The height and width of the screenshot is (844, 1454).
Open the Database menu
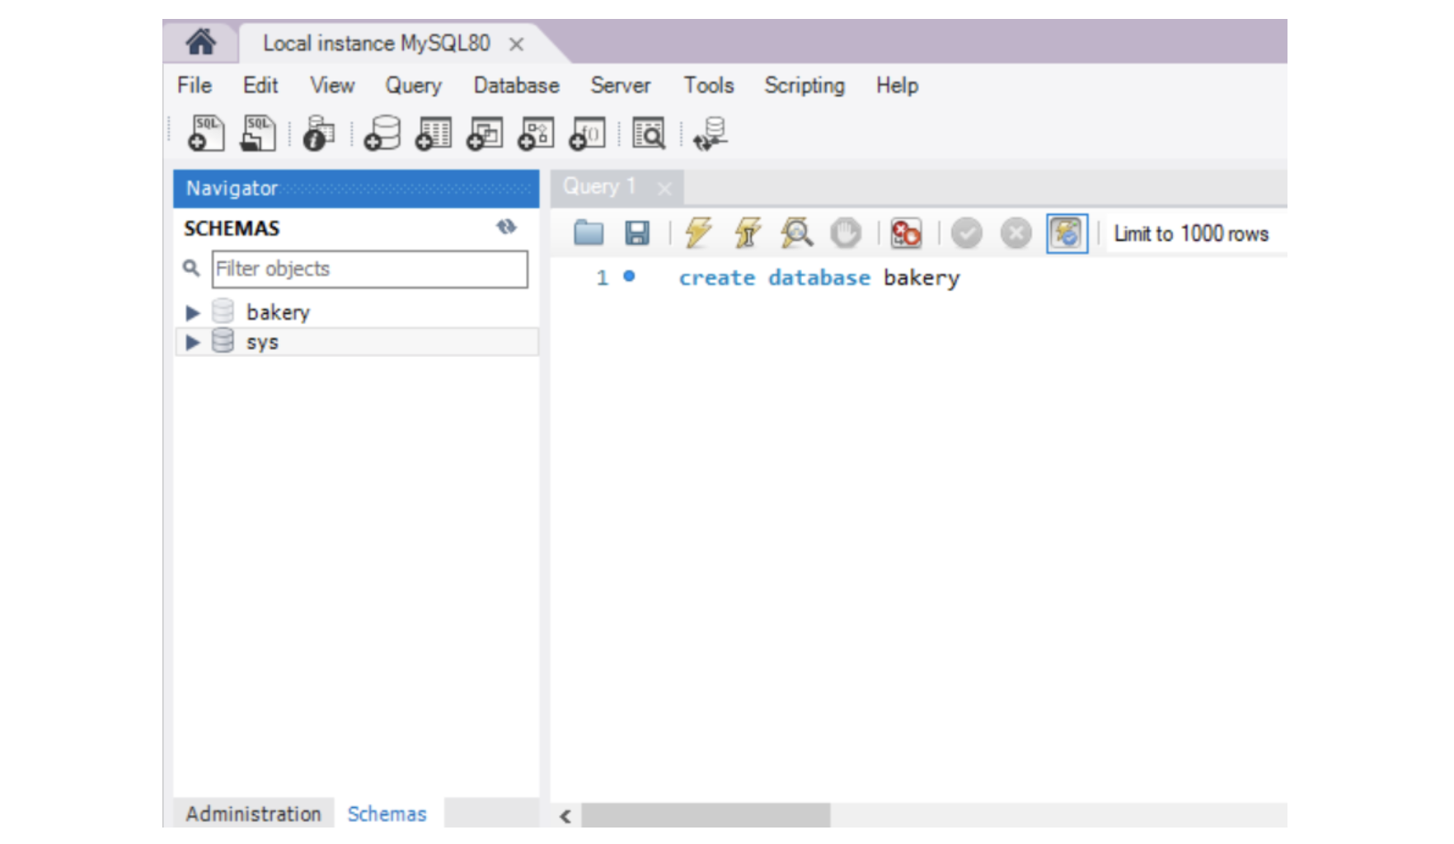pos(516,86)
